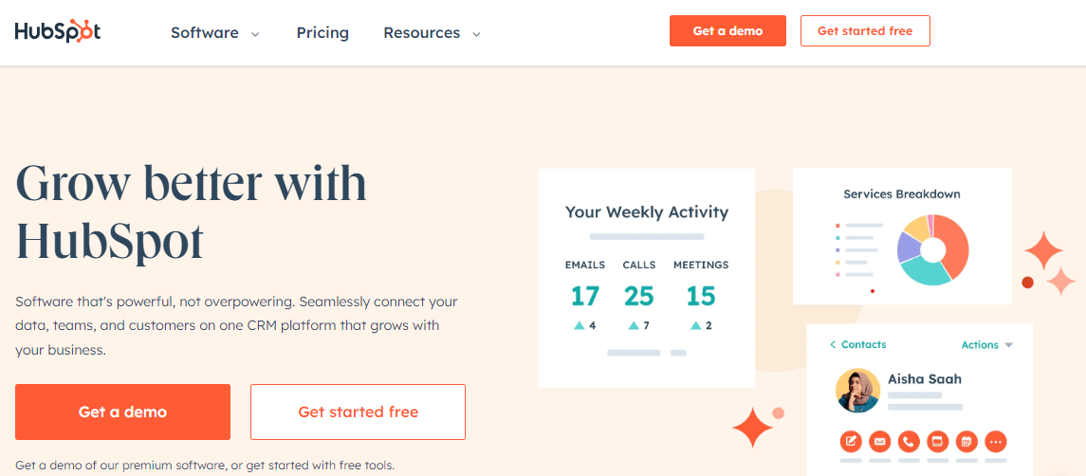The width and height of the screenshot is (1086, 476).
Task: Click the phone call icon on contact card
Action: point(909,441)
